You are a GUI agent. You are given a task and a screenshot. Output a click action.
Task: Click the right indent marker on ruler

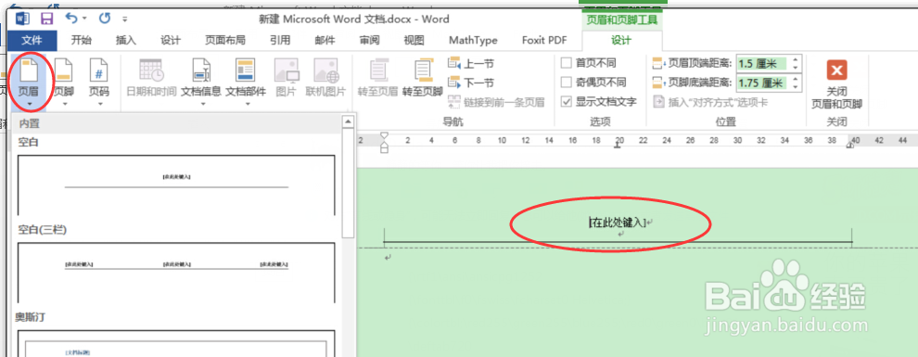851,146
